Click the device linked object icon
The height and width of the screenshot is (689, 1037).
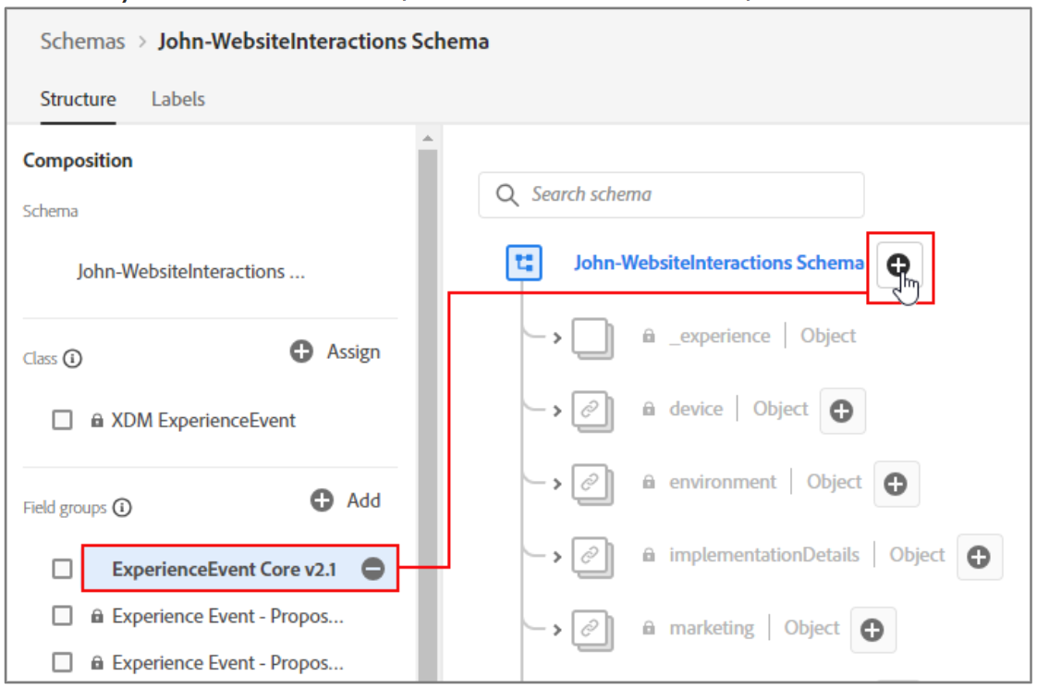pos(592,411)
